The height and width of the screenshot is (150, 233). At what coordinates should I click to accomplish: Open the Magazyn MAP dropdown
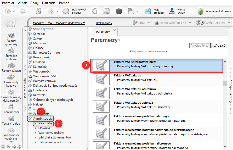(59, 23)
